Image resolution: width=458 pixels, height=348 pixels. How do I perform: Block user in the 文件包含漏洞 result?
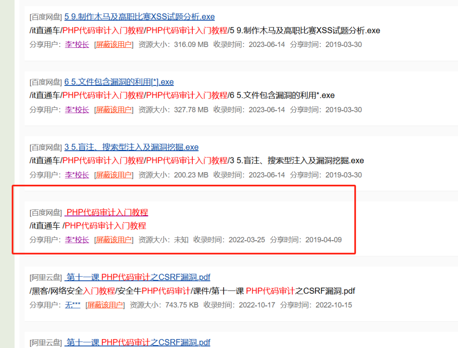[x=114, y=110]
